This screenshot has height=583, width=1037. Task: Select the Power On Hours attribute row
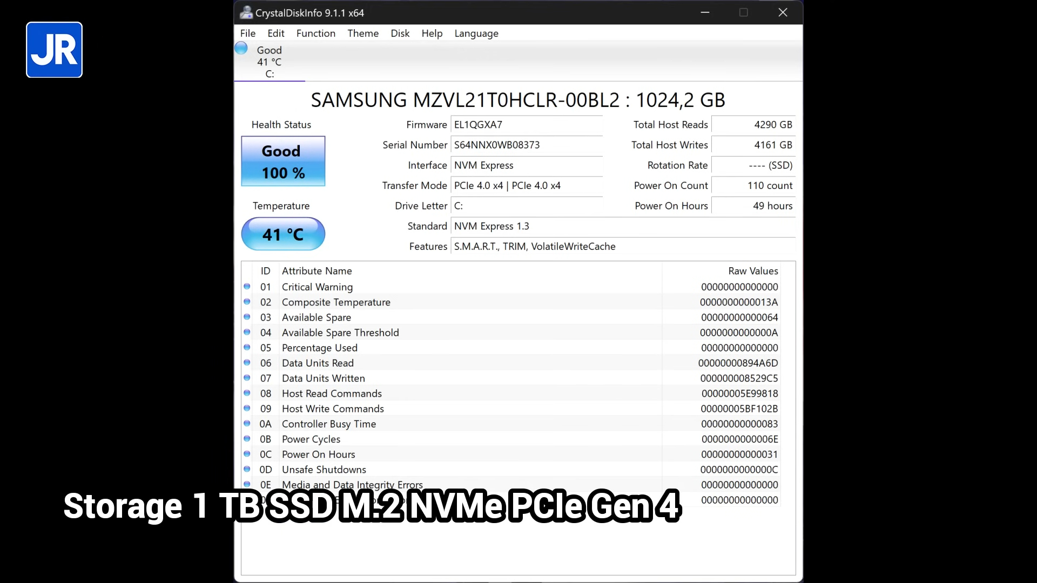(511, 455)
